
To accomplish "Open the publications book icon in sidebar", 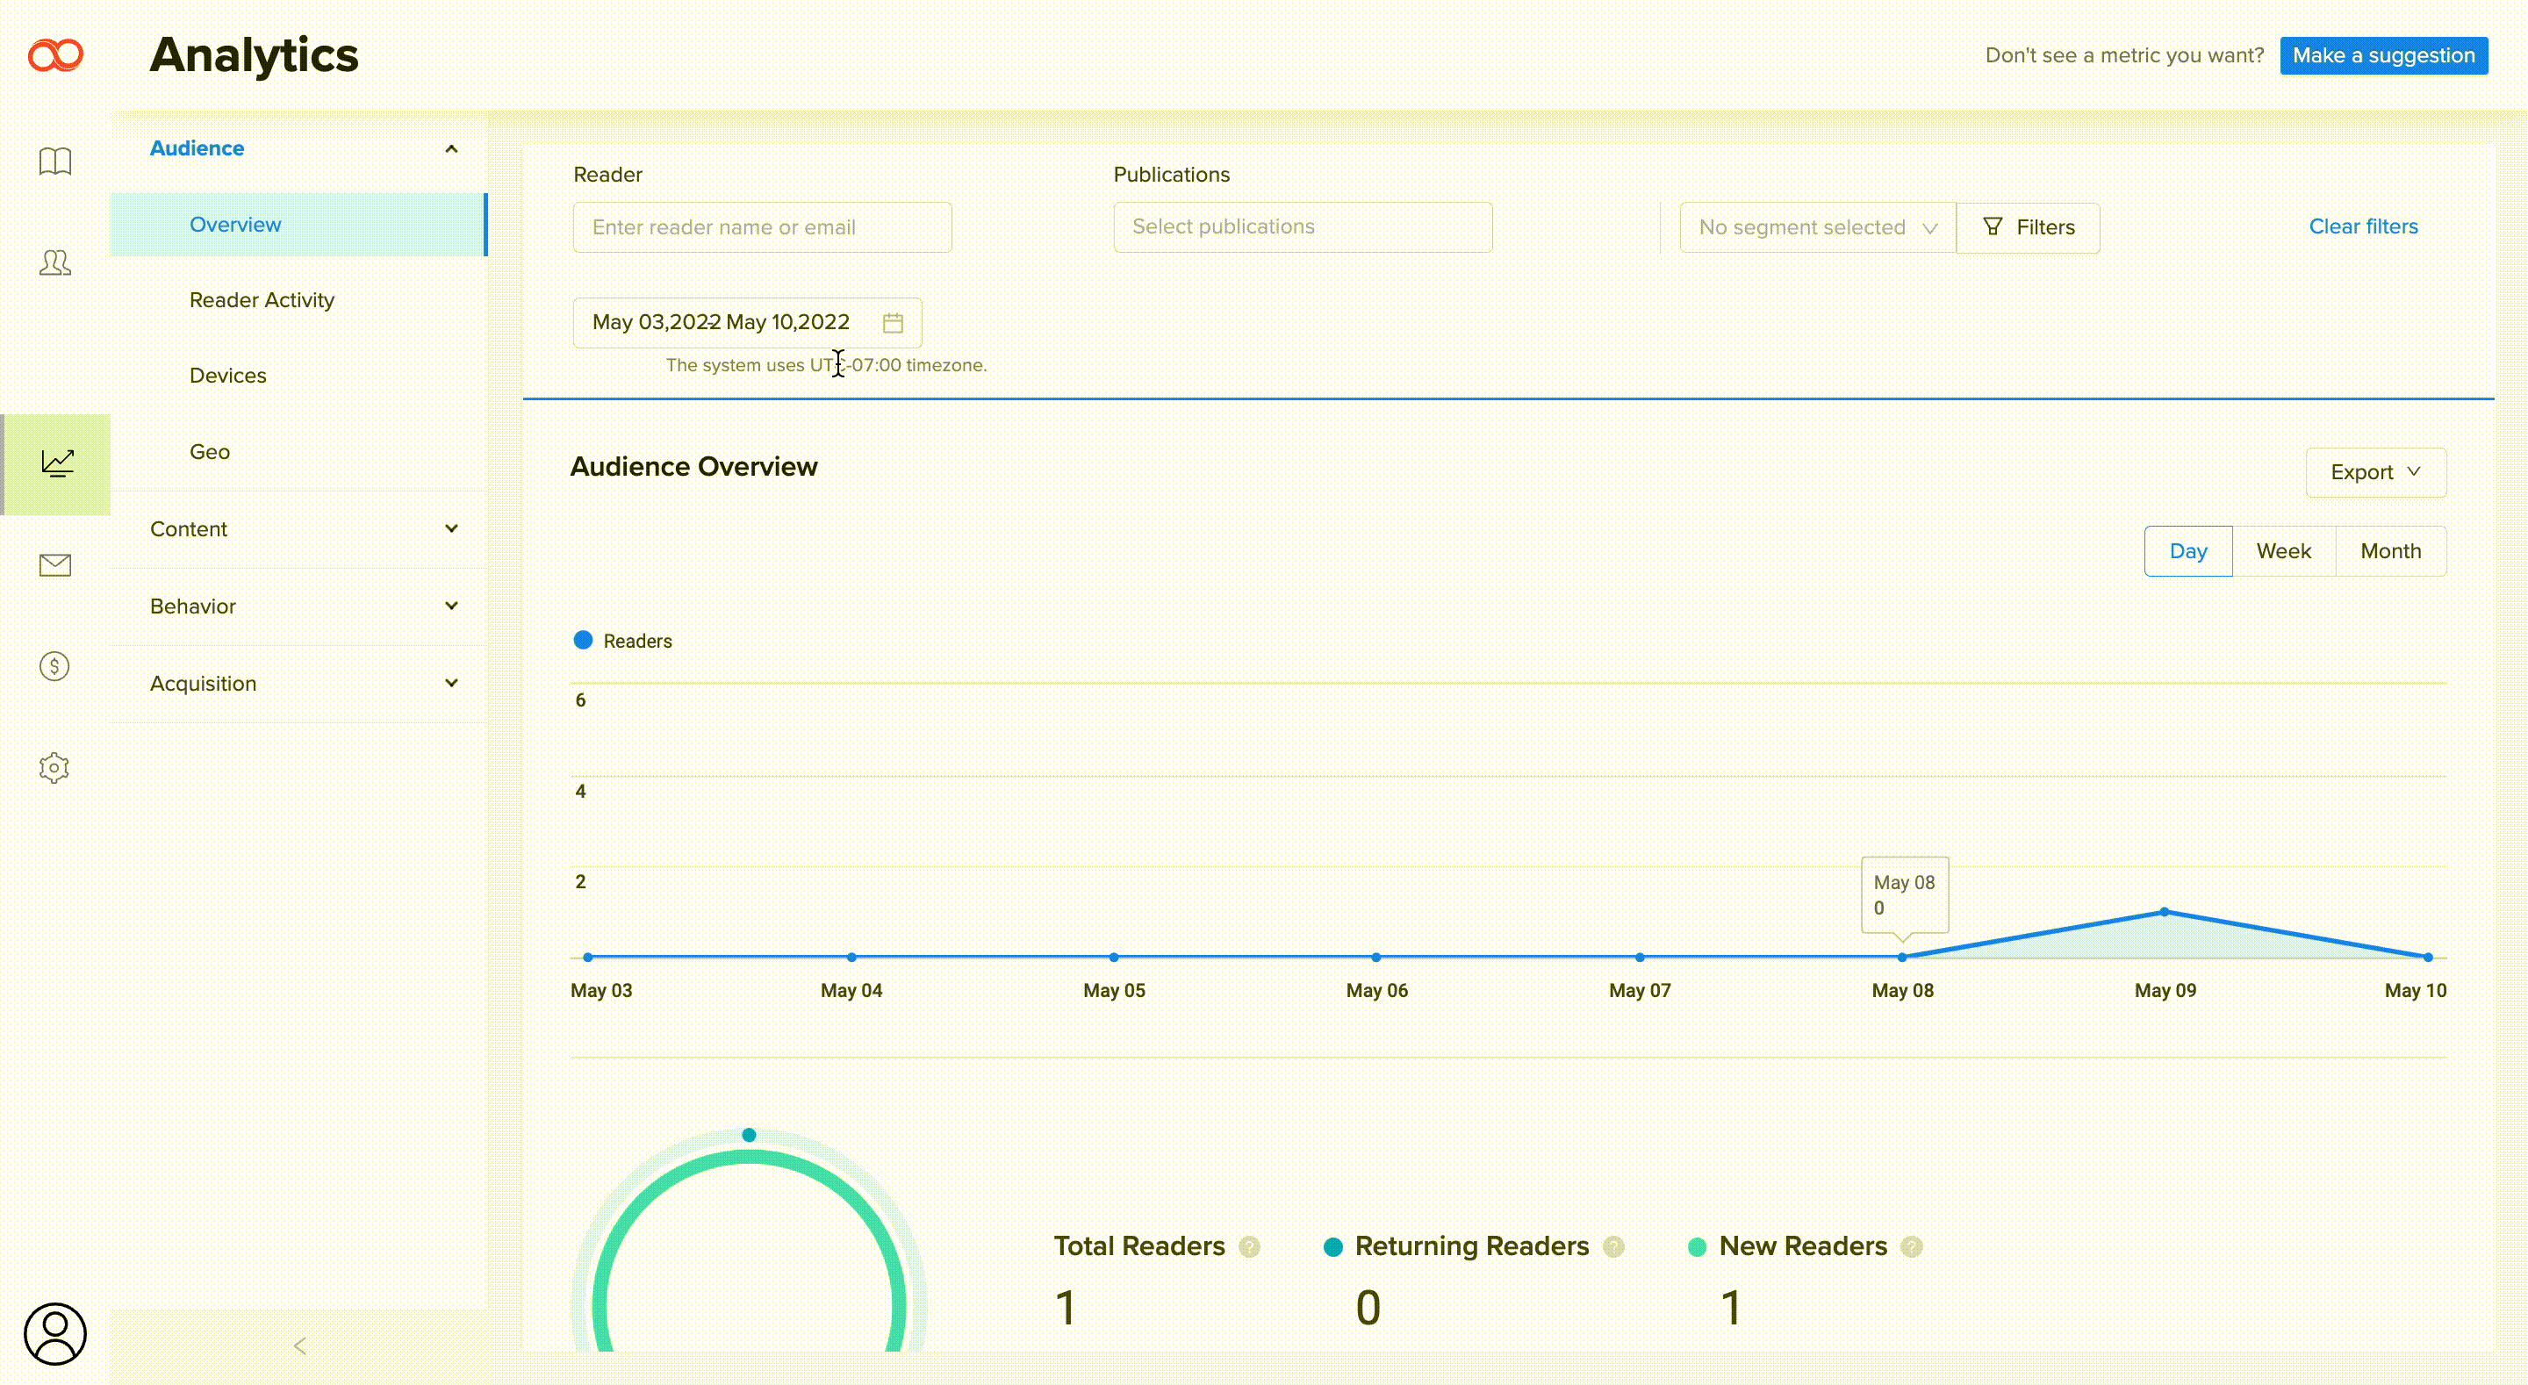I will [55, 161].
